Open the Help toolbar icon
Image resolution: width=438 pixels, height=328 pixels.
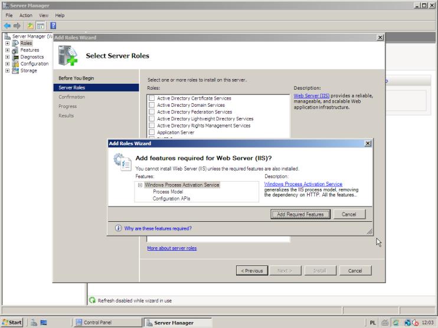(x=53, y=26)
